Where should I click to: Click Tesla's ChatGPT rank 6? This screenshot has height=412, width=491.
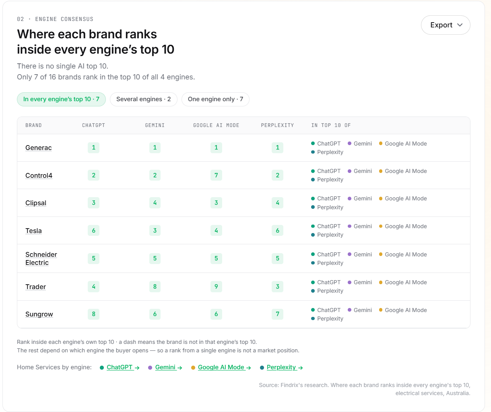coord(93,231)
